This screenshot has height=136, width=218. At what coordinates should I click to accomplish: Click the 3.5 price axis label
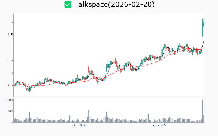coord(10,60)
